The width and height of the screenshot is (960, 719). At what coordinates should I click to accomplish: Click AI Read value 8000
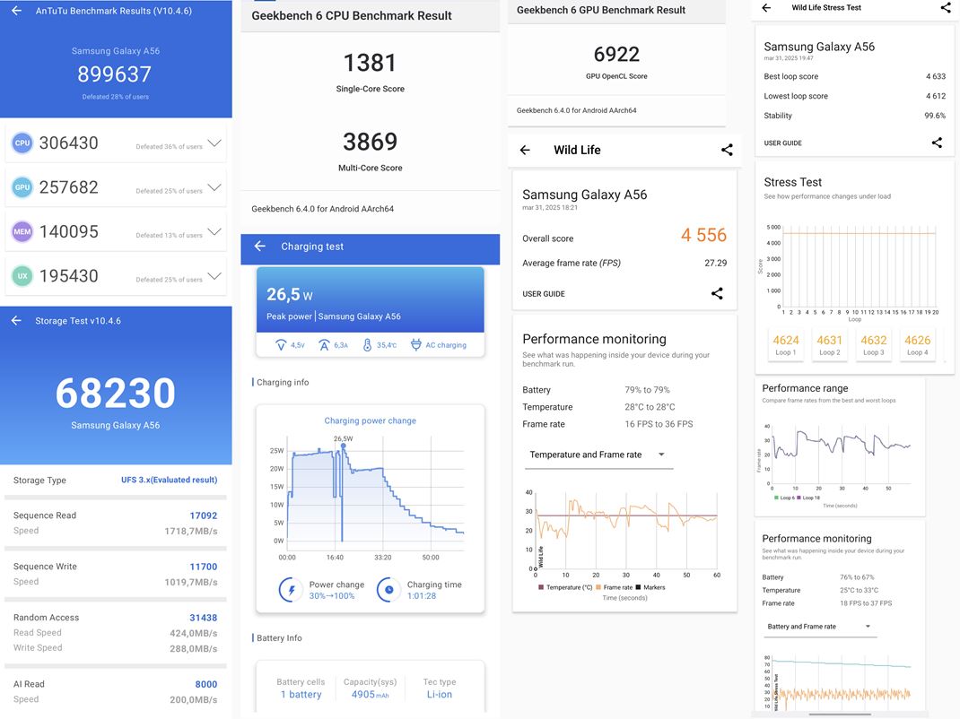(206, 684)
